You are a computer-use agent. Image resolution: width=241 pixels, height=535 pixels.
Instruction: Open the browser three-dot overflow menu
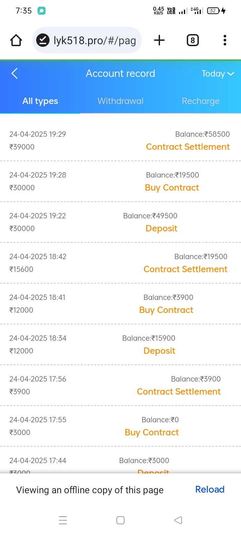click(225, 40)
